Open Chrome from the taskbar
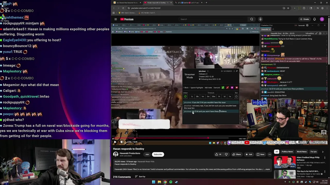 tap(165, 182)
